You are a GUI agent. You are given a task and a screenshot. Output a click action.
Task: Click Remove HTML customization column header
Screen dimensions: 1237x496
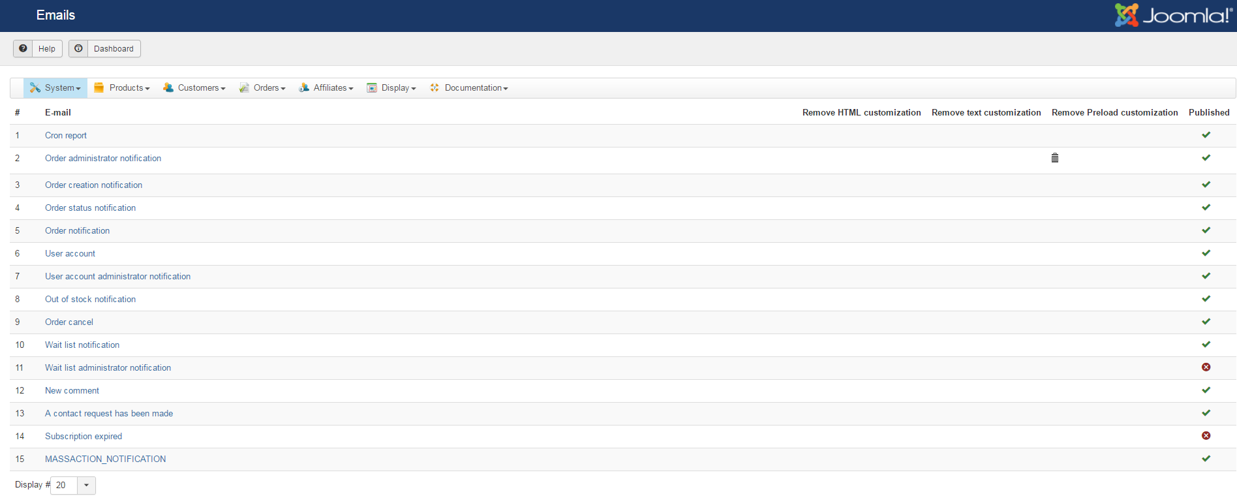861,112
